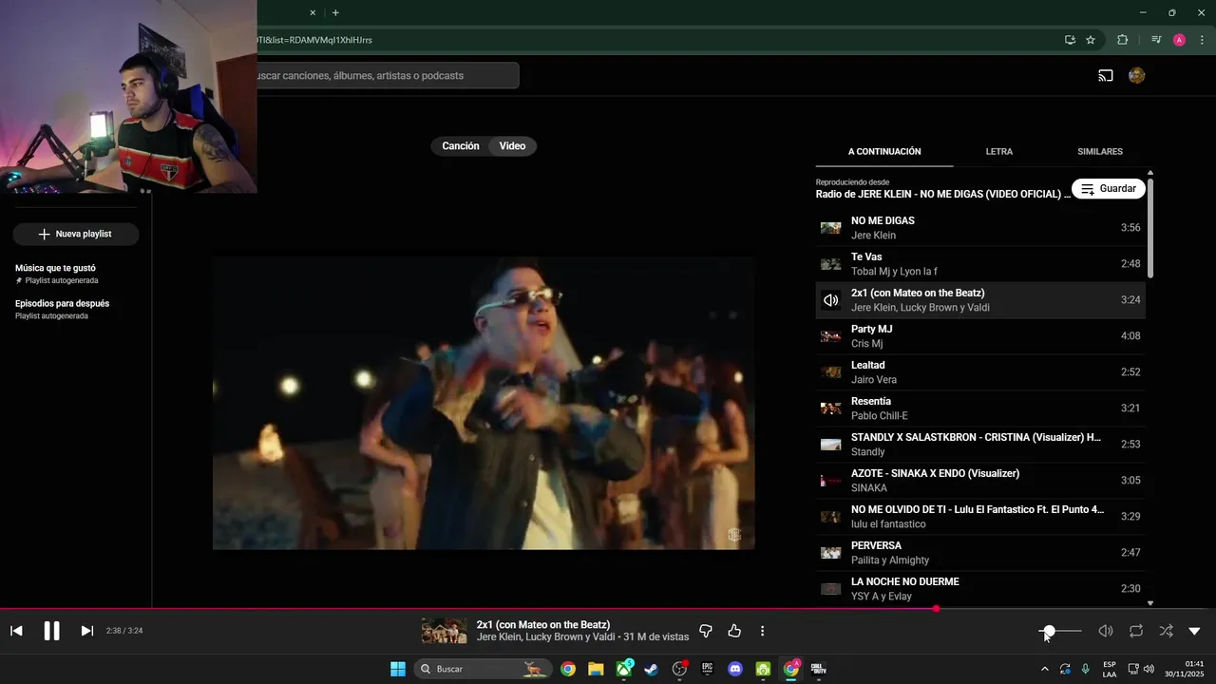Play NO ME DIGAS by Jere Klein
The width and height of the screenshot is (1216, 684).
coord(980,228)
